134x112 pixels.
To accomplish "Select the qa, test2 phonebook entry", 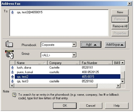I will click(x=65, y=77).
